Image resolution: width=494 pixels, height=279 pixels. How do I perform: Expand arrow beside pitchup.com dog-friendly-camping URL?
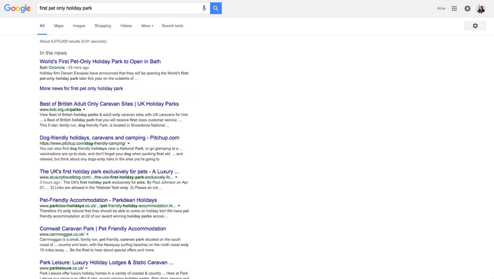(129, 144)
